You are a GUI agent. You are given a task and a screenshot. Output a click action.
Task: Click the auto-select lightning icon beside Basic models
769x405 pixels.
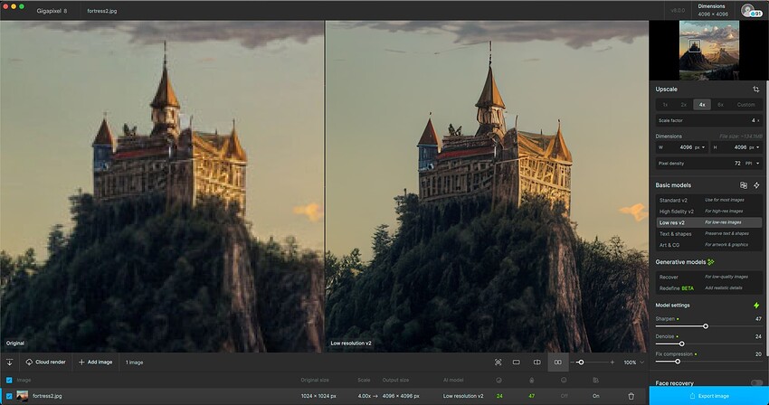[x=756, y=185]
